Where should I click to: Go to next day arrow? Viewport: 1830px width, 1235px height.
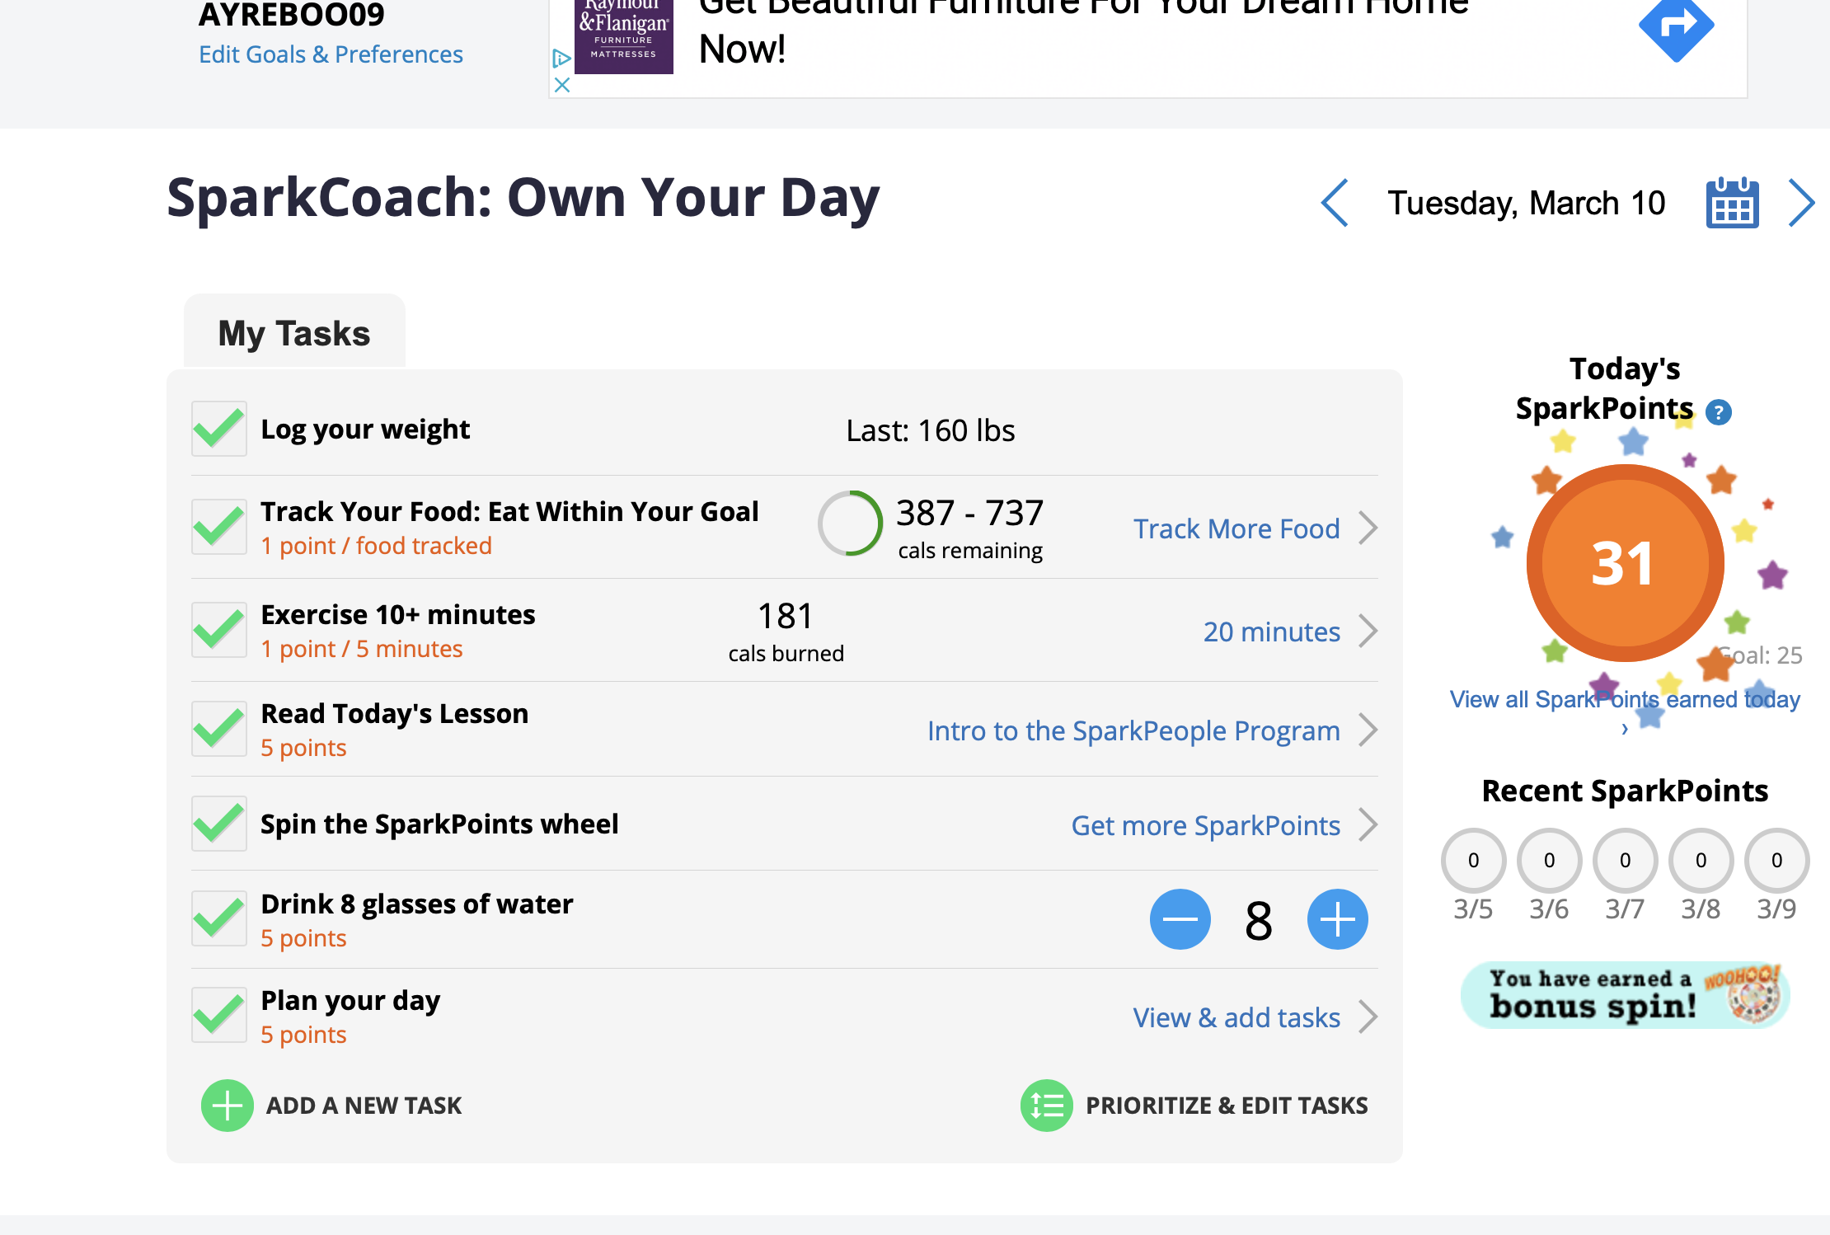(1802, 203)
